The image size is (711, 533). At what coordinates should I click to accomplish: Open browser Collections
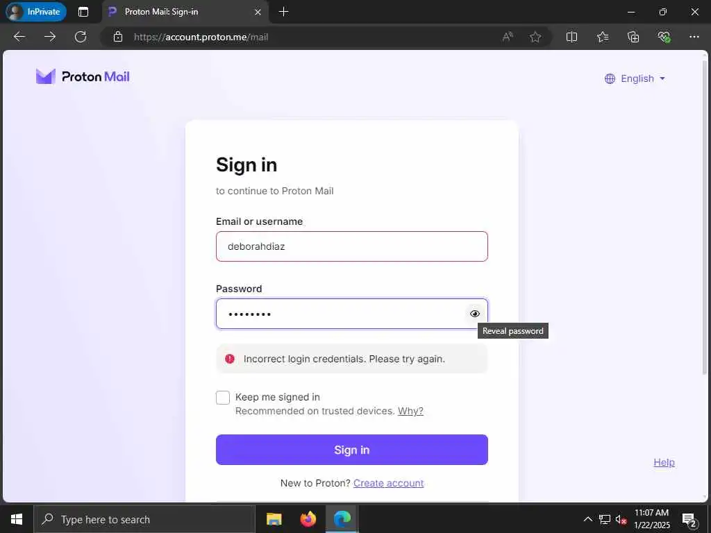tap(633, 37)
